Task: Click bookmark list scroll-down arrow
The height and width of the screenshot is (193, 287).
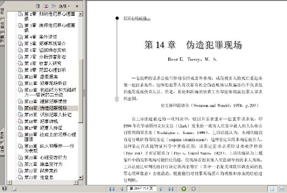Action: [80, 177]
